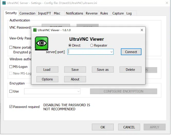Uncheck the Password required checkbox
Screen dimensions: 171x135
[x=11, y=107]
